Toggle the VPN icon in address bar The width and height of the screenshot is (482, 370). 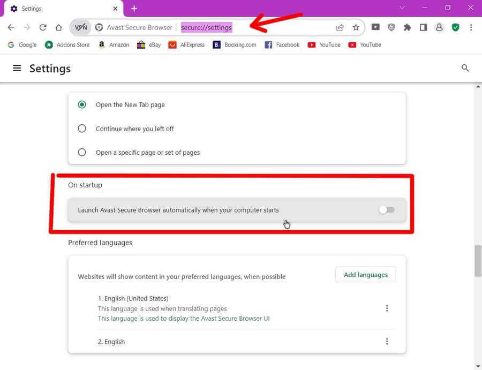80,27
